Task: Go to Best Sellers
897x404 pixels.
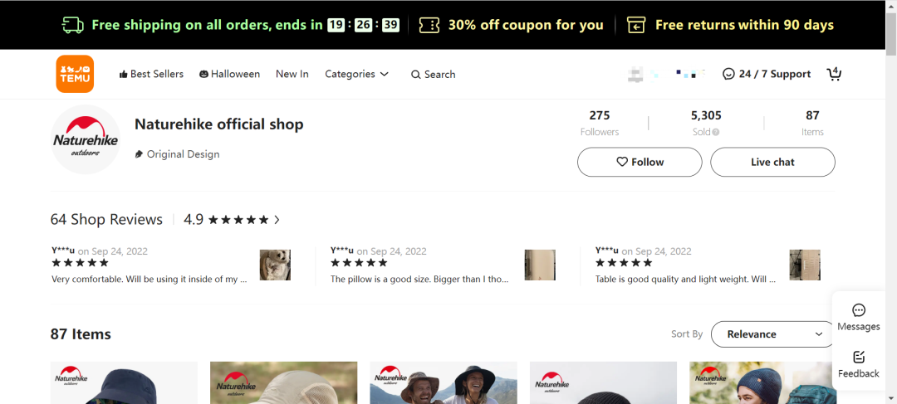Action: click(151, 74)
